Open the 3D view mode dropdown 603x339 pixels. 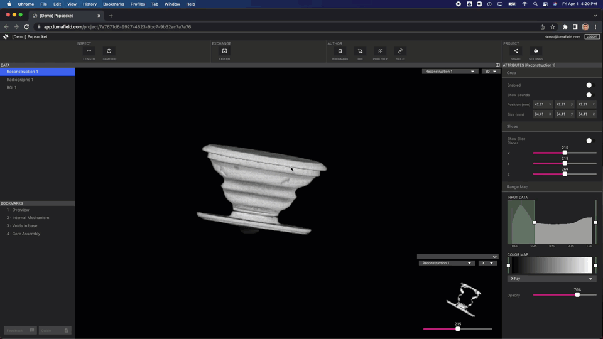490,72
